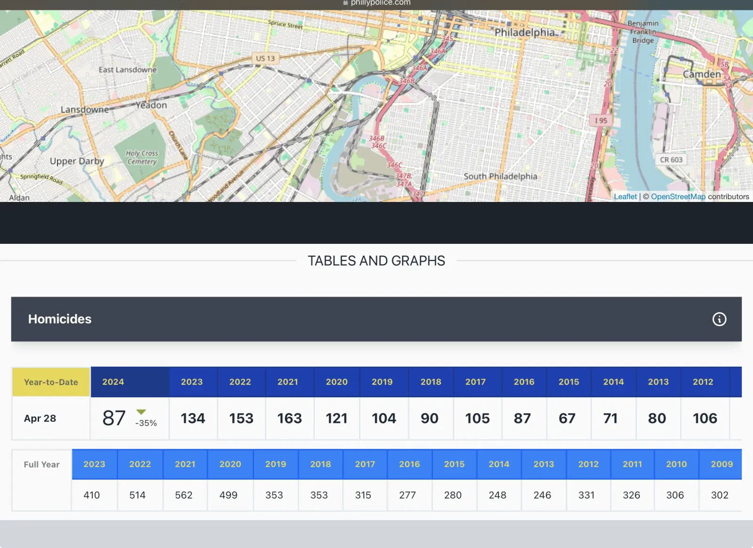Click the Holy Cross Cemetery map area
This screenshot has height=548, width=753.
tap(142, 157)
